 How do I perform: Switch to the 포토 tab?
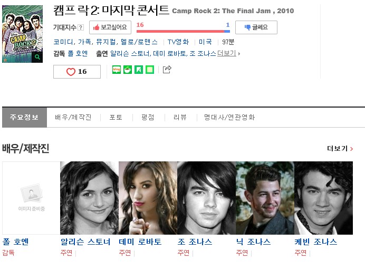pyautogui.click(x=116, y=117)
